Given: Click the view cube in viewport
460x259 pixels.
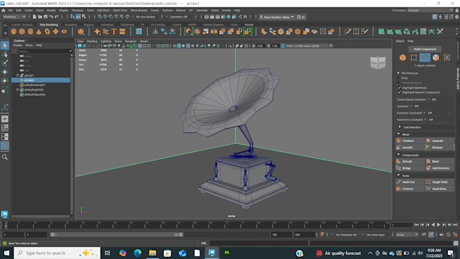Looking at the screenshot, I should point(378,62).
